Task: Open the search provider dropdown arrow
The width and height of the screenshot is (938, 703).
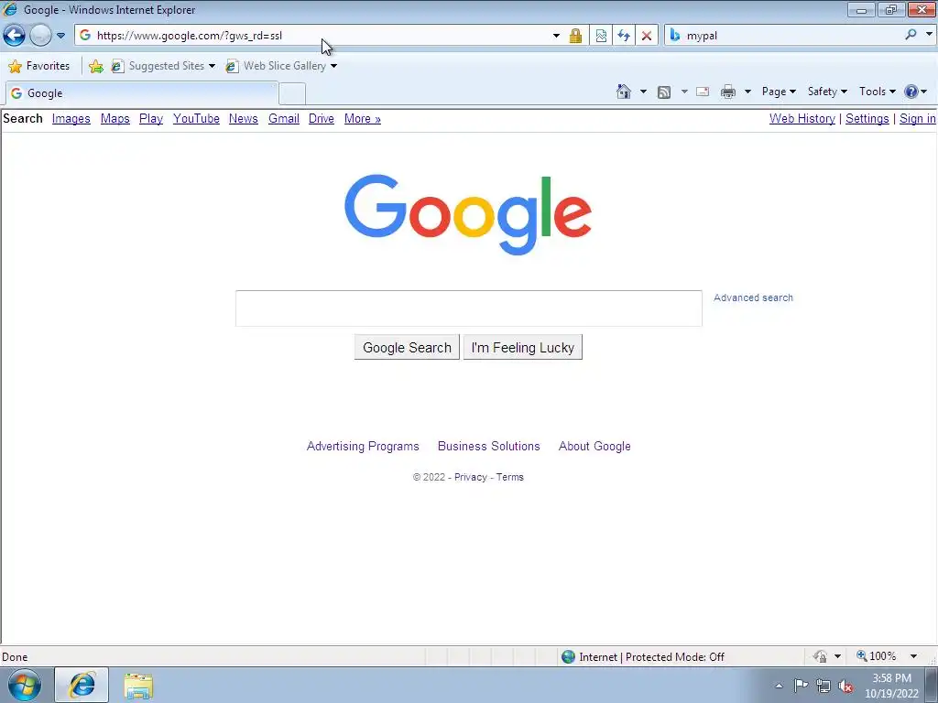Action: pos(929,35)
